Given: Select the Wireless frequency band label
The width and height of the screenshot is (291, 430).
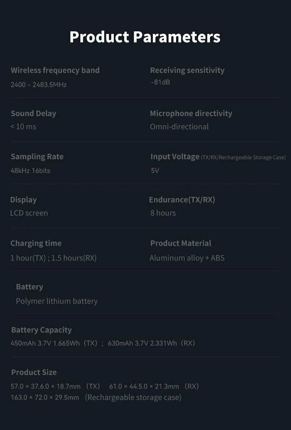Looking at the screenshot, I should pos(55,70).
